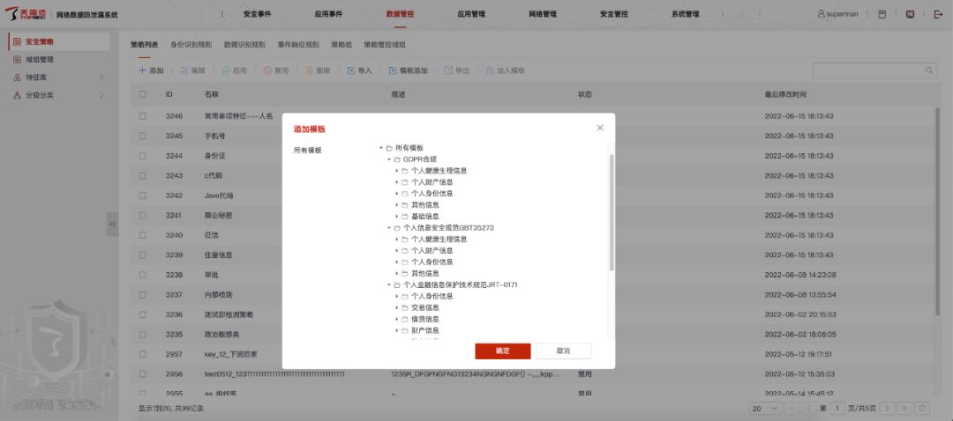Open the 安全事件 top menu

[x=257, y=14]
